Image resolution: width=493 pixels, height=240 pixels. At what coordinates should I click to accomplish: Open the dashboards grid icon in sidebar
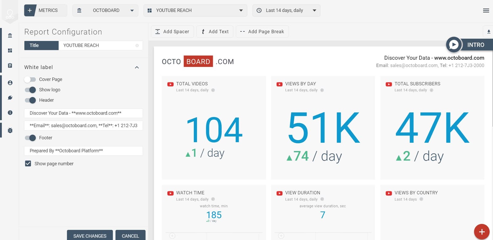10,50
